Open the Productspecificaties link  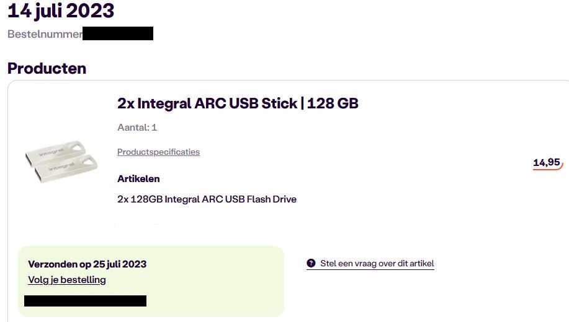[x=158, y=152]
